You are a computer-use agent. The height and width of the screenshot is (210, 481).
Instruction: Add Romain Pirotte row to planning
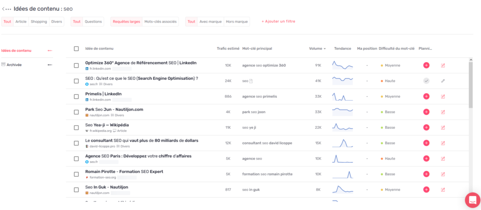coord(426,174)
